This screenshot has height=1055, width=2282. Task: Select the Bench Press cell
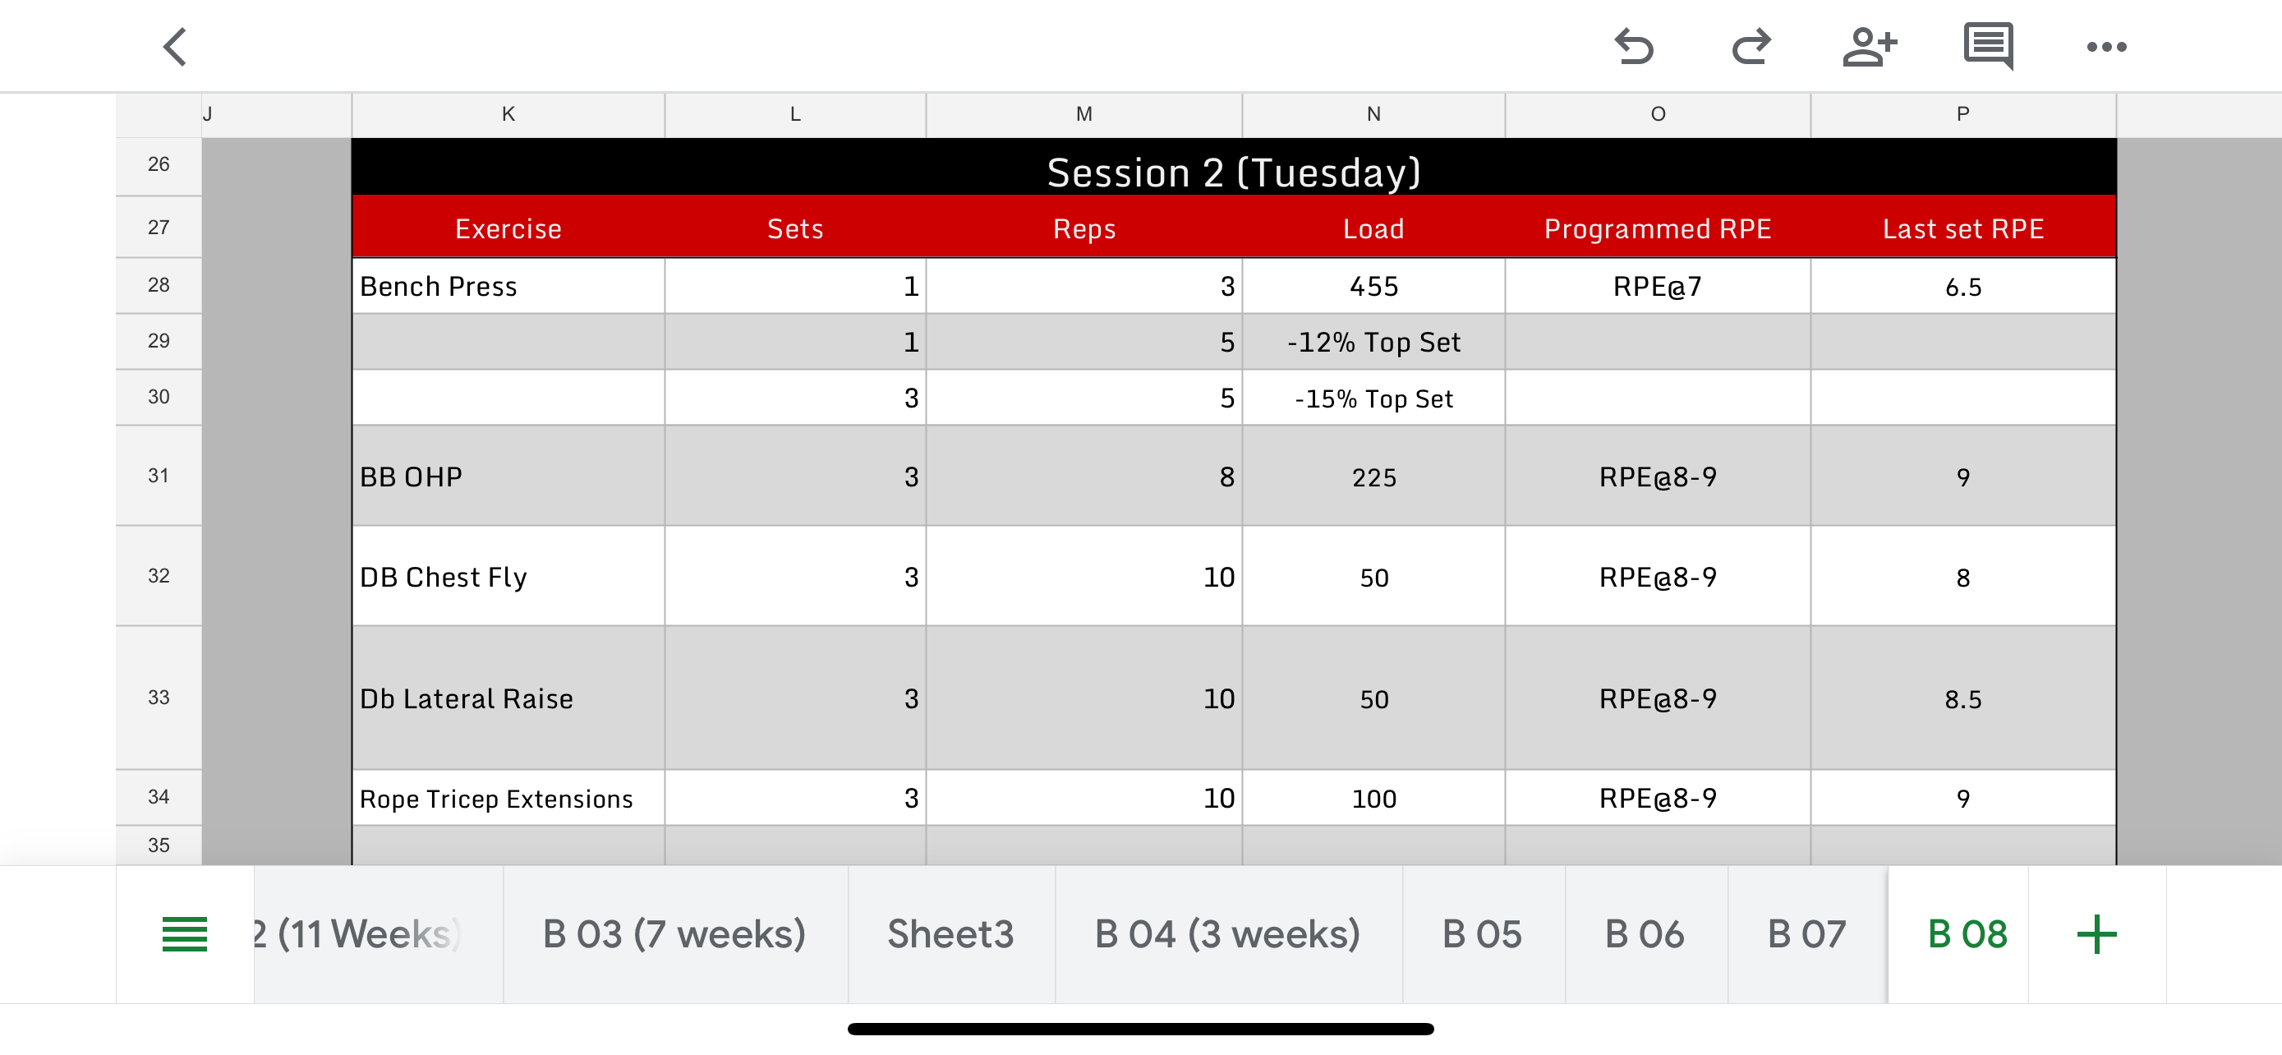508,286
